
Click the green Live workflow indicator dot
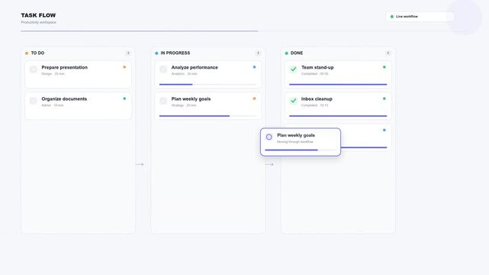point(392,17)
